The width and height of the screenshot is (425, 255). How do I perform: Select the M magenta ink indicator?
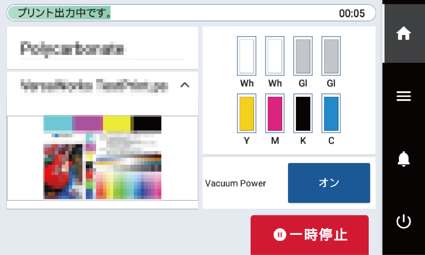tap(275, 113)
